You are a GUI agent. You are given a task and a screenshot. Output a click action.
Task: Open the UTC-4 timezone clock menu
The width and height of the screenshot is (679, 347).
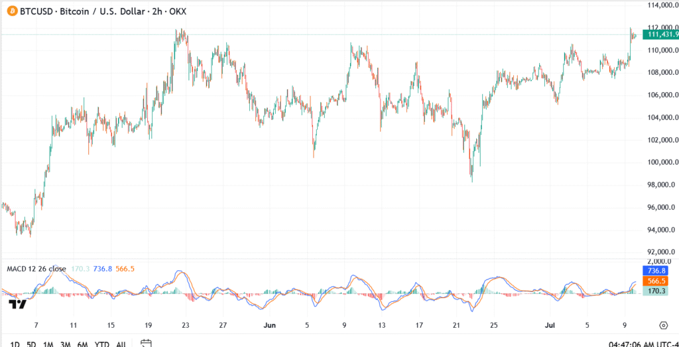(x=643, y=344)
